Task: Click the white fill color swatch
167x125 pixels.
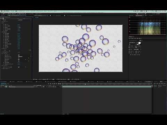Action: 140,43
